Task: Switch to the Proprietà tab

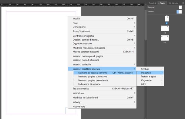Action: click(152, 3)
